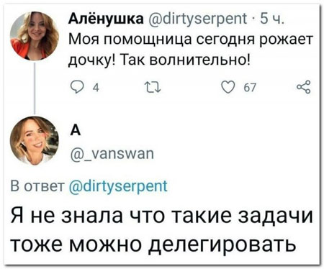Click the reply count 4
The width and height of the screenshot is (324, 269).
point(96,88)
